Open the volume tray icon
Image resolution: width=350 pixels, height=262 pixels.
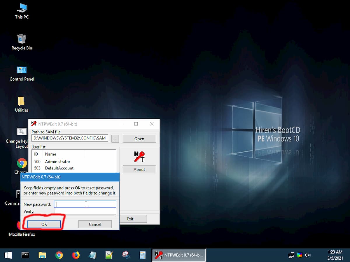pos(307,255)
